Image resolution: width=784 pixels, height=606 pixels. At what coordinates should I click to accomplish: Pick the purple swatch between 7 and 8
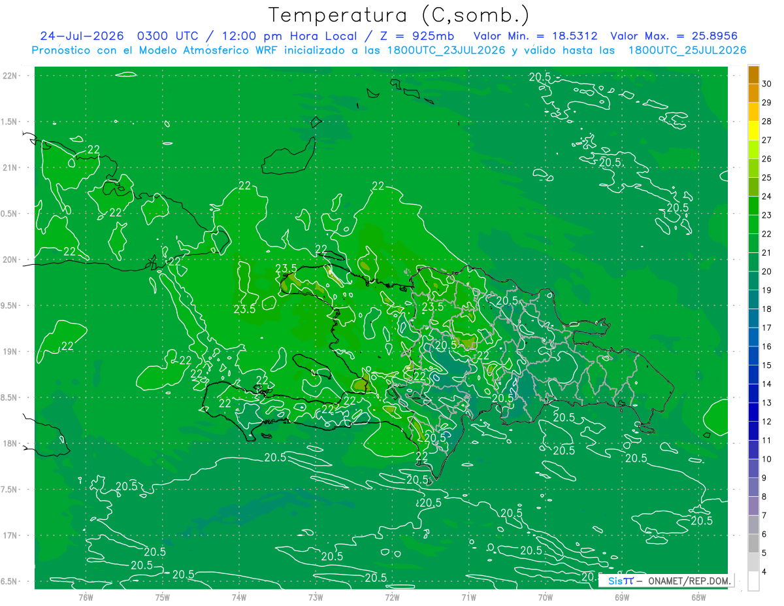click(x=753, y=506)
